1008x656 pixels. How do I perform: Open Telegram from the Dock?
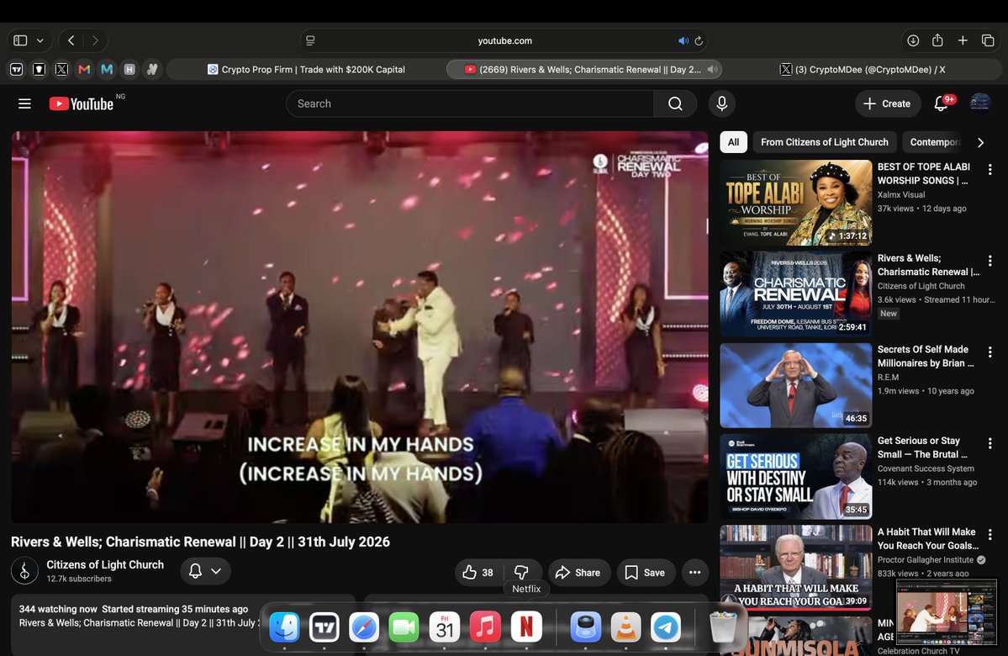666,627
